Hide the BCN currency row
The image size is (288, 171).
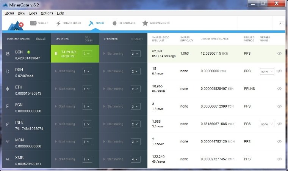[x=280, y=54]
